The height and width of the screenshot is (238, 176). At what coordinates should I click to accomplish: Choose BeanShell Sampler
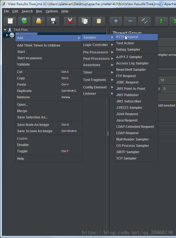136,70
